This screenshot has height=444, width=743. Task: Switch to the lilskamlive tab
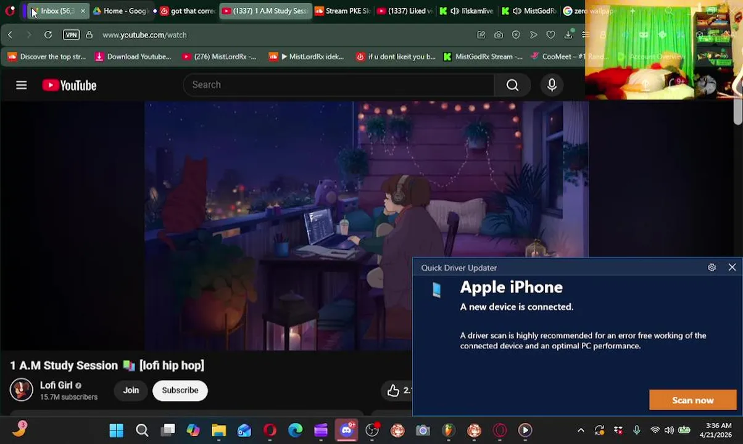467,11
